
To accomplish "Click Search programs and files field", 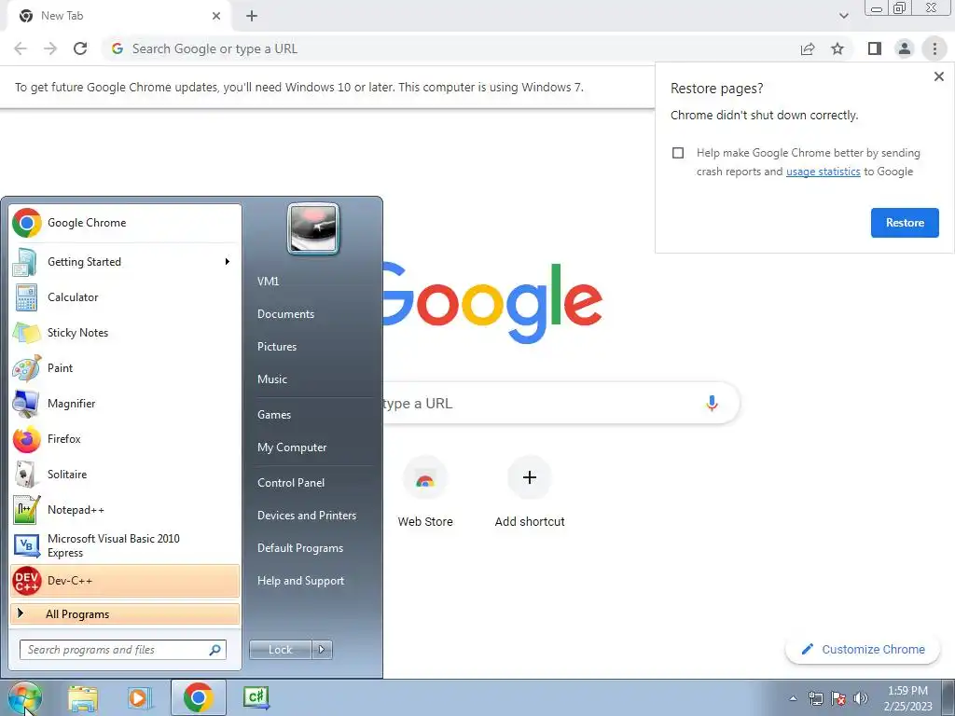I will [123, 650].
